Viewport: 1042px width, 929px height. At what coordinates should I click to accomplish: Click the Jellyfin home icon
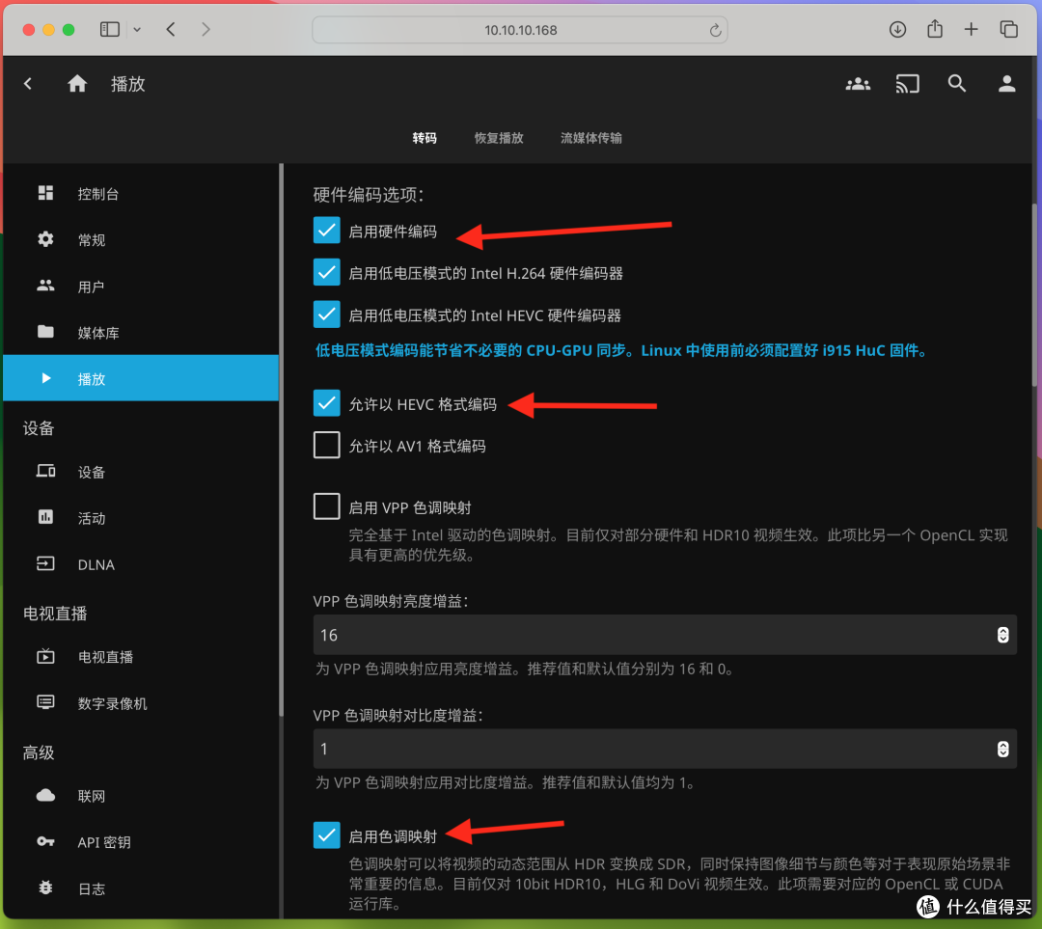77,84
